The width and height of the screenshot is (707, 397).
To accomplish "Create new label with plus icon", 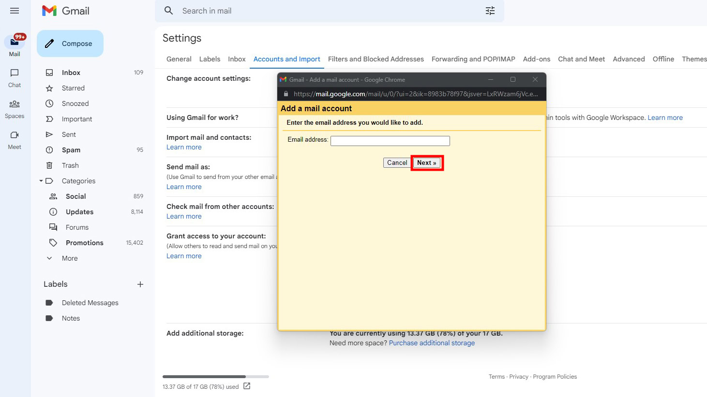I will (140, 284).
